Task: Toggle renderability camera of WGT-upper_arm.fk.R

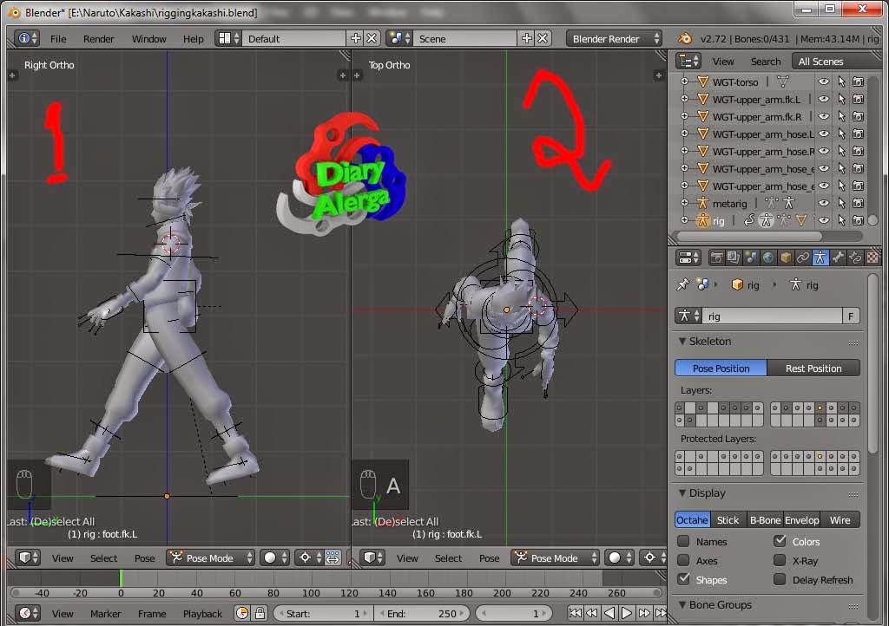Action: [x=859, y=116]
